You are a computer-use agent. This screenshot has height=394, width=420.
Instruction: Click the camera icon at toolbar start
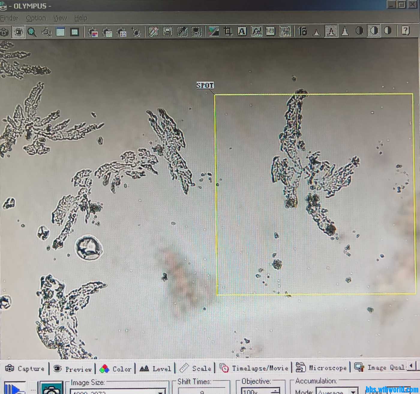(4, 32)
